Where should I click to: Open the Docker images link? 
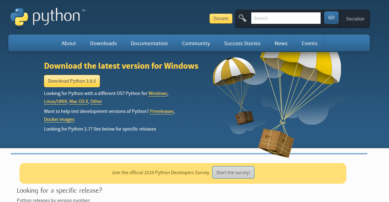[59, 119]
